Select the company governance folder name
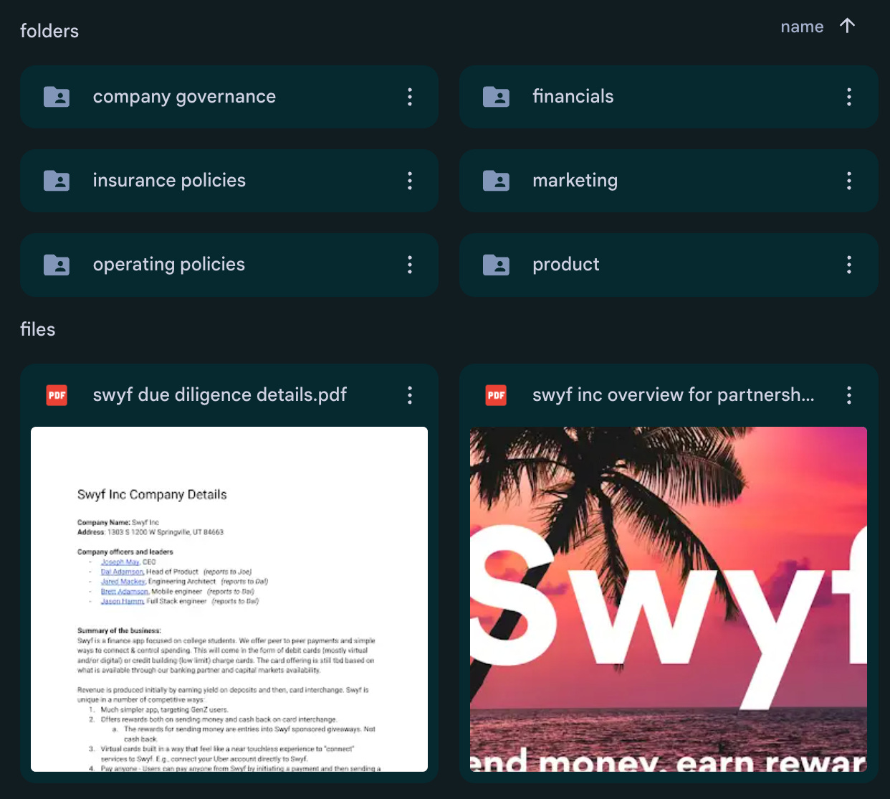 [x=184, y=97]
